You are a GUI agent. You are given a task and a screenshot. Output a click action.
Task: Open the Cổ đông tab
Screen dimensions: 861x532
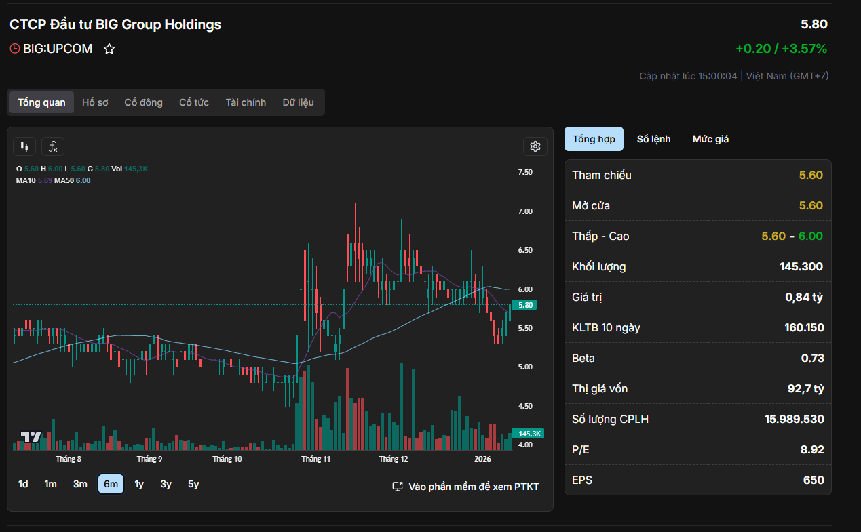143,102
